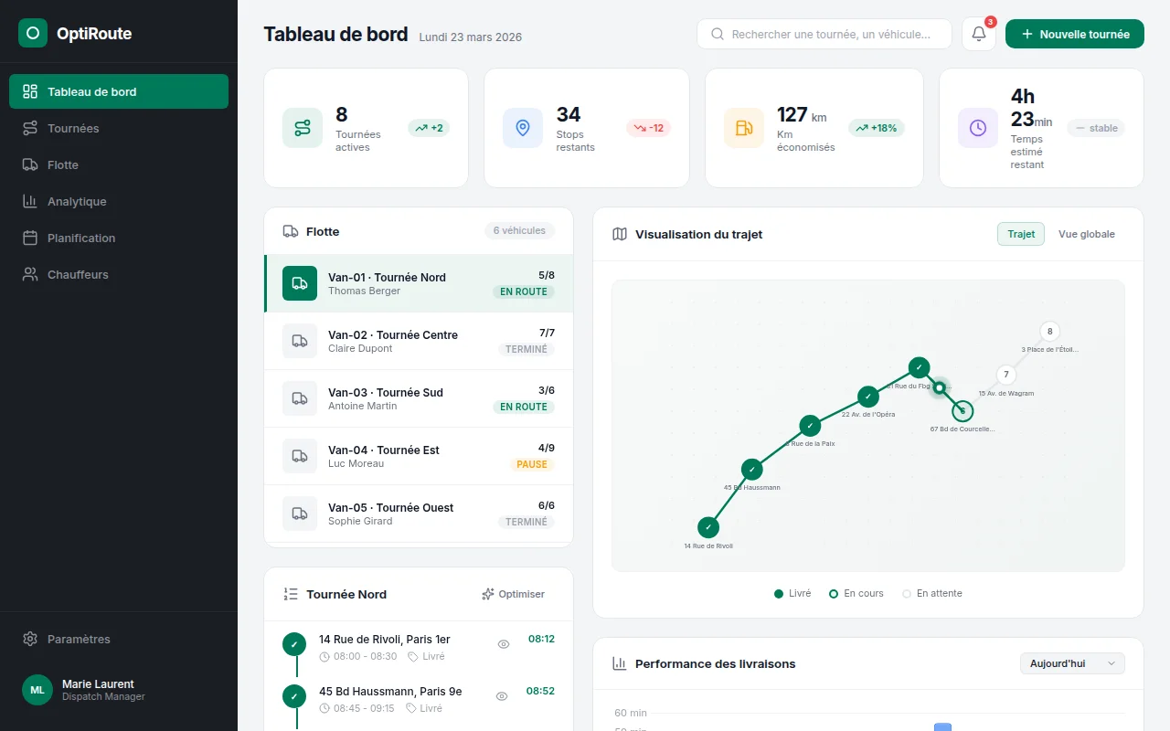The width and height of the screenshot is (1170, 731).
Task: Click the search tournée input field
Action: point(830,34)
